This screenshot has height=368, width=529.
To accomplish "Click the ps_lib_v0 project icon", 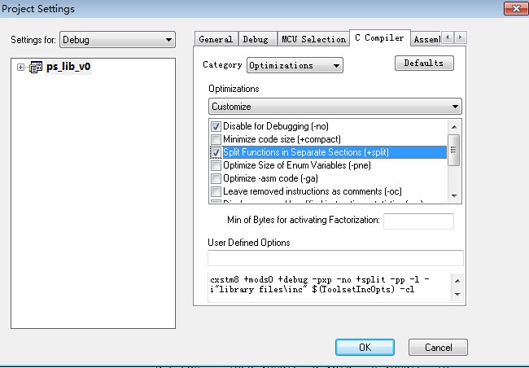I will click(x=36, y=68).
